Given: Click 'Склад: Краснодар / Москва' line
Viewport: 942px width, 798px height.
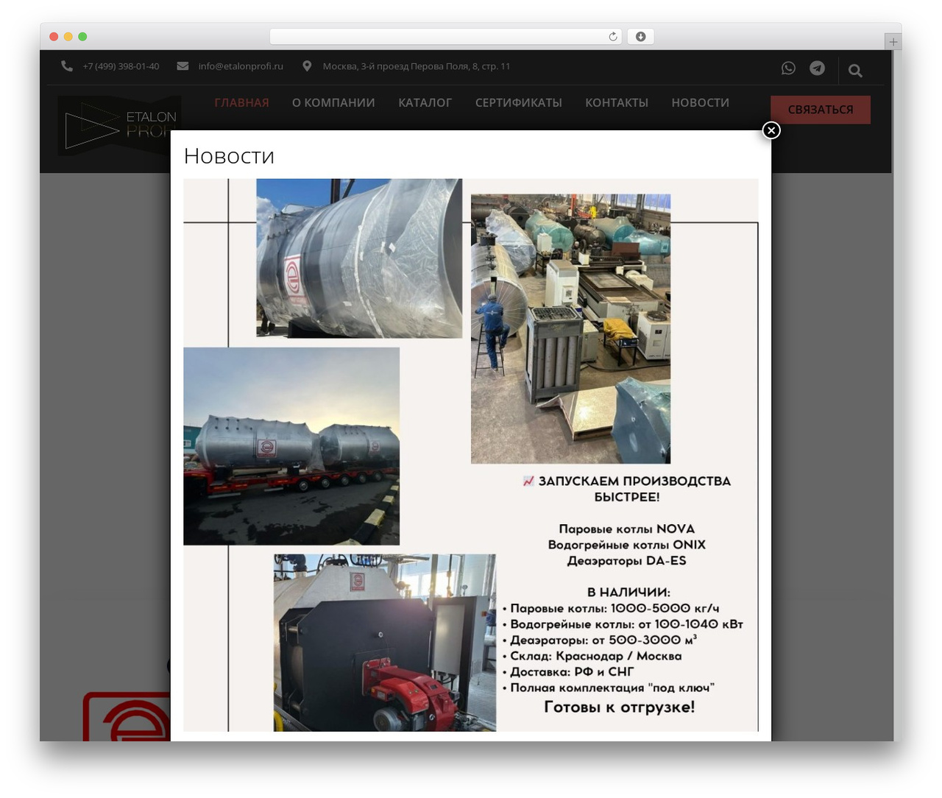Looking at the screenshot, I should point(592,656).
